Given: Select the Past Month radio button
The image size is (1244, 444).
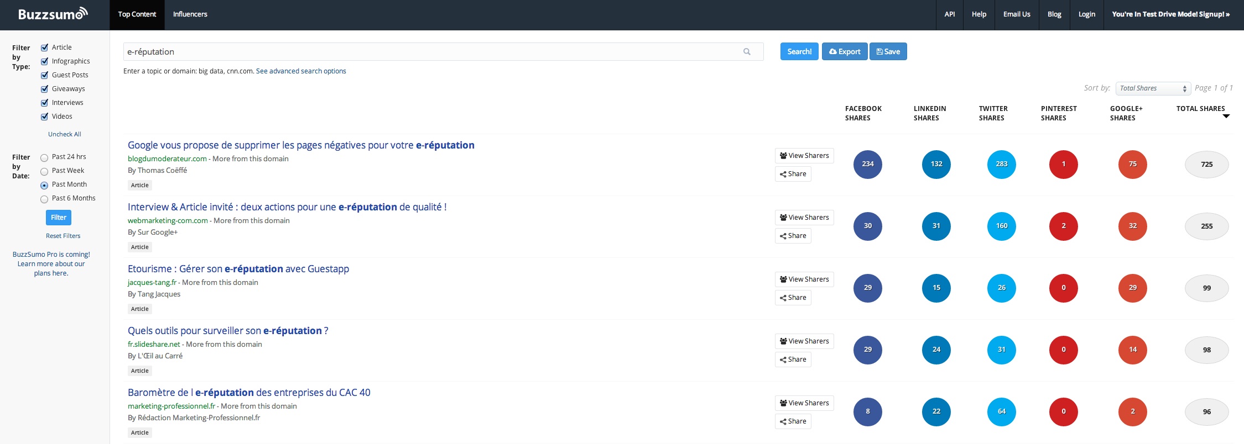Looking at the screenshot, I should click(44, 185).
